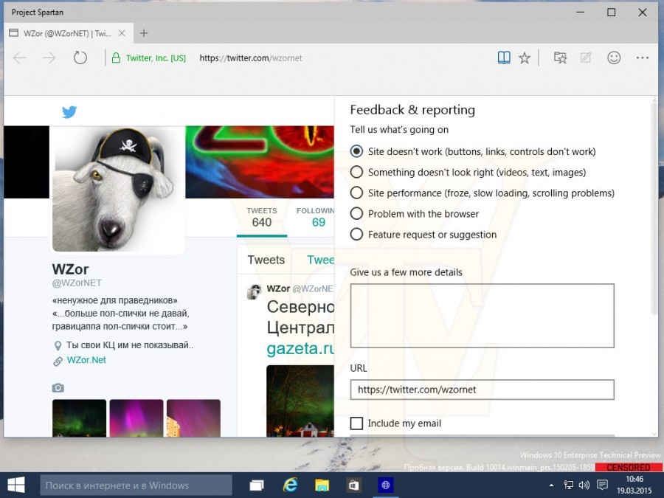Open the Store taskbar icon
Screen dimensions: 664x498
(x=353, y=485)
